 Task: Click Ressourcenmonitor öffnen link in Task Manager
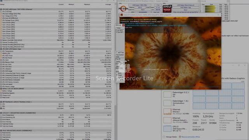click(191, 136)
